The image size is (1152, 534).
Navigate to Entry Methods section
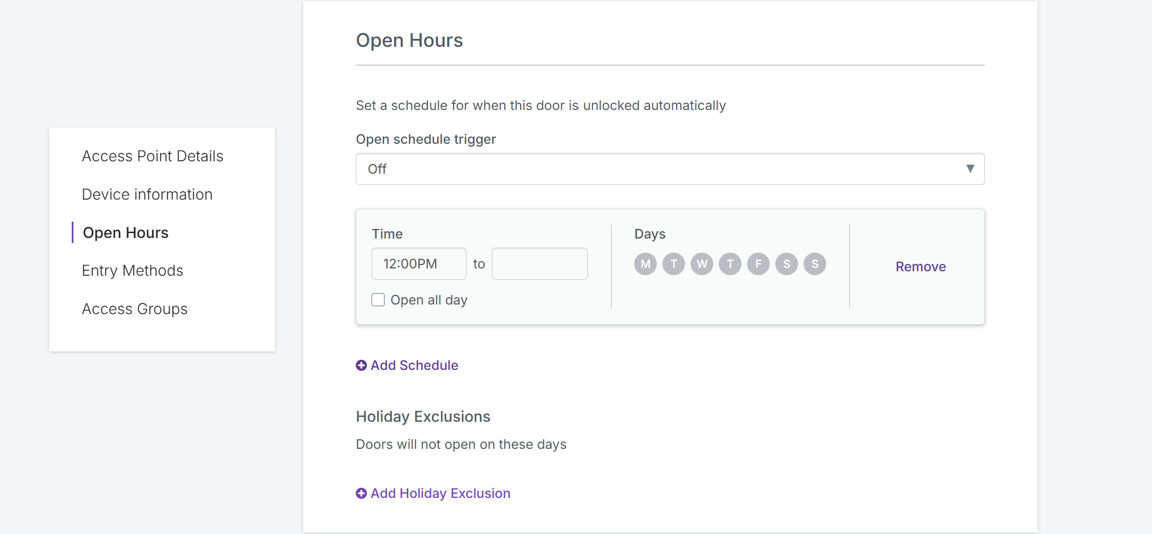tap(133, 271)
